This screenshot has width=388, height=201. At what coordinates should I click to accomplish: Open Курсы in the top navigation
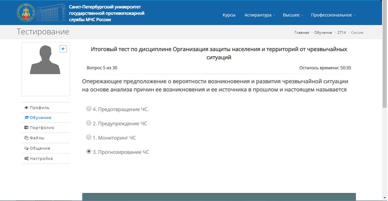click(x=229, y=15)
